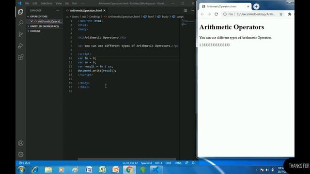The width and height of the screenshot is (310, 174).
Task: Open editor More Actions ellipsis
Action: point(192,10)
